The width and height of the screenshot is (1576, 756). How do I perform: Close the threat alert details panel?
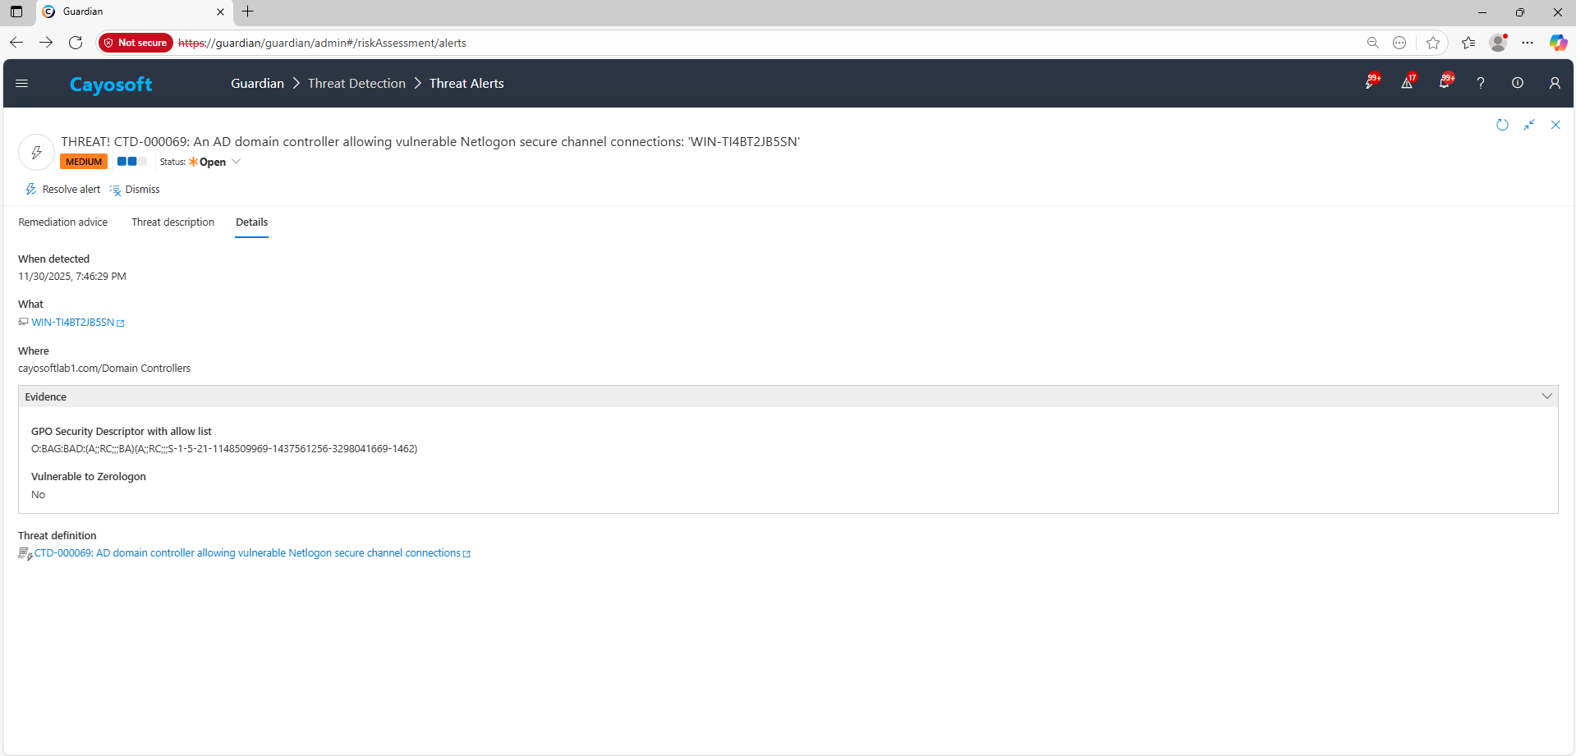pos(1555,125)
